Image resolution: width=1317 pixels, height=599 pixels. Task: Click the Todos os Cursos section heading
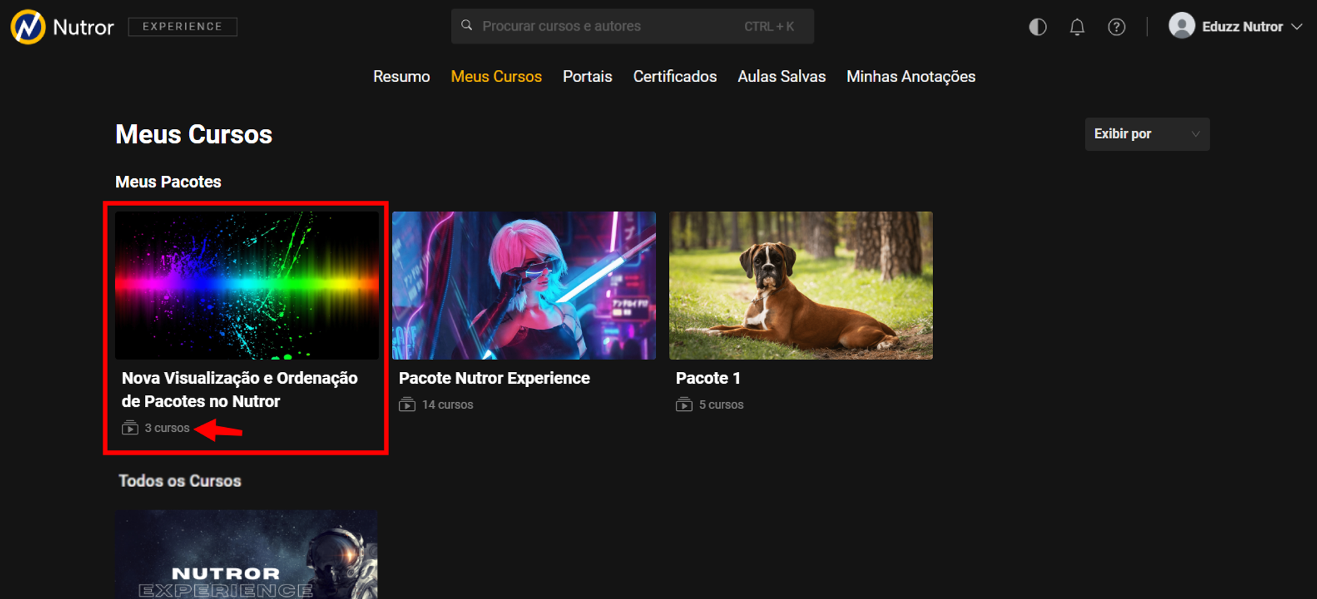tap(180, 481)
